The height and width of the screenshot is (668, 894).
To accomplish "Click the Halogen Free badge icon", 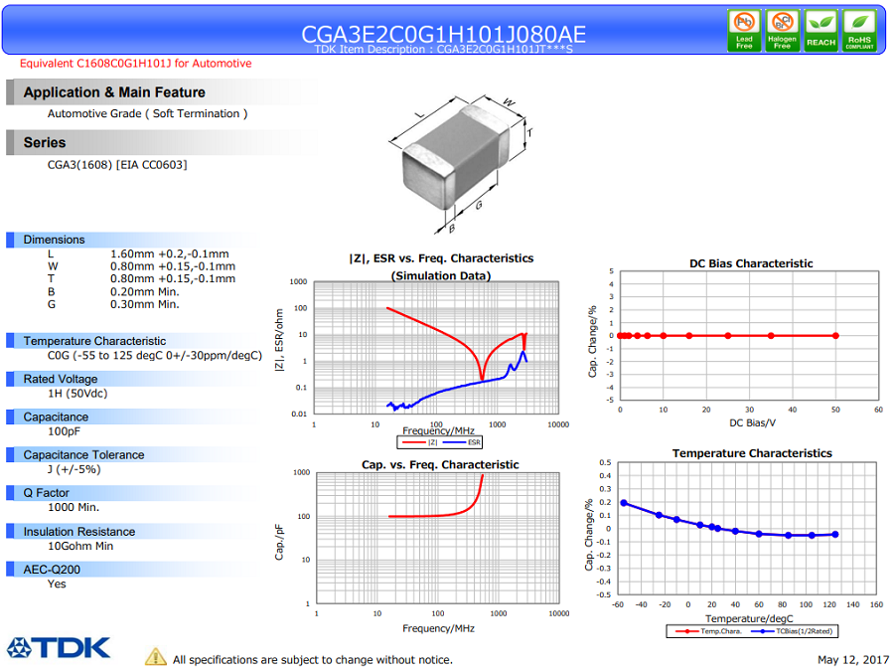I will (783, 31).
